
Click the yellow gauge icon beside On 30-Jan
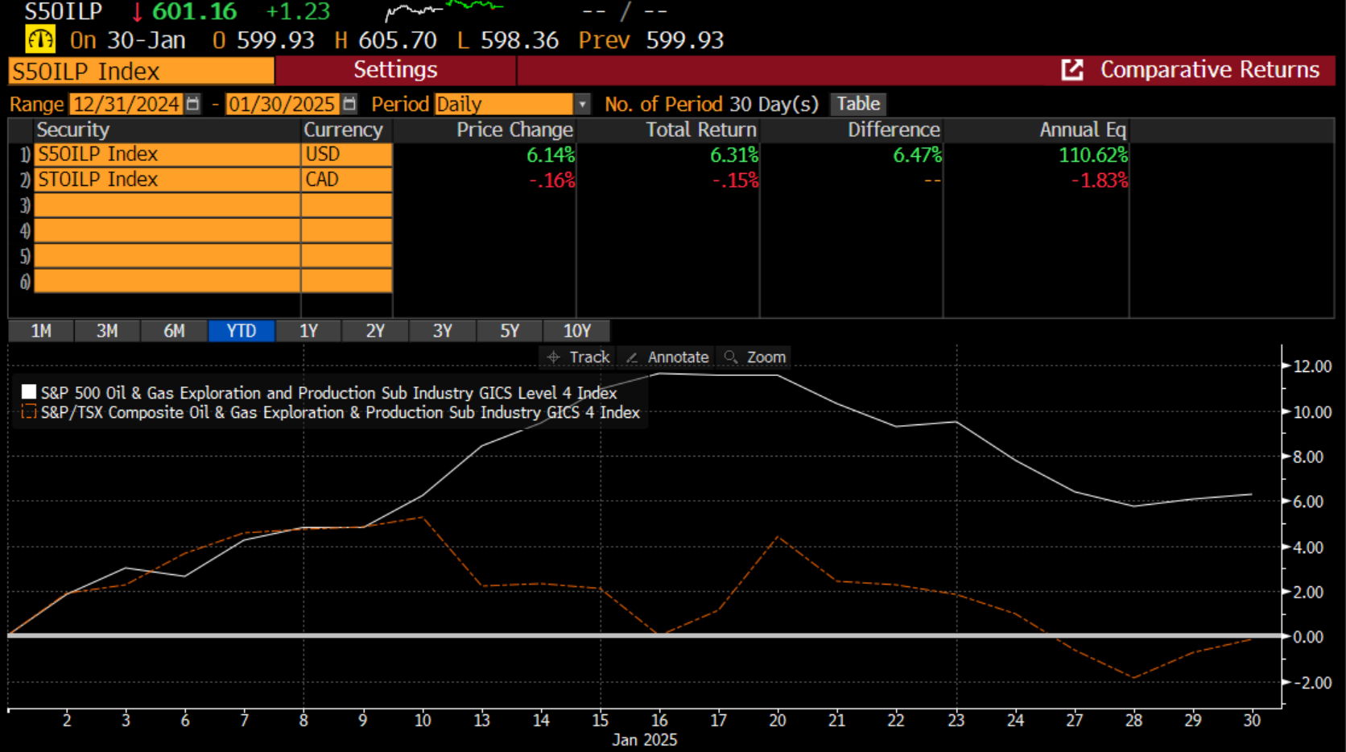click(x=40, y=39)
